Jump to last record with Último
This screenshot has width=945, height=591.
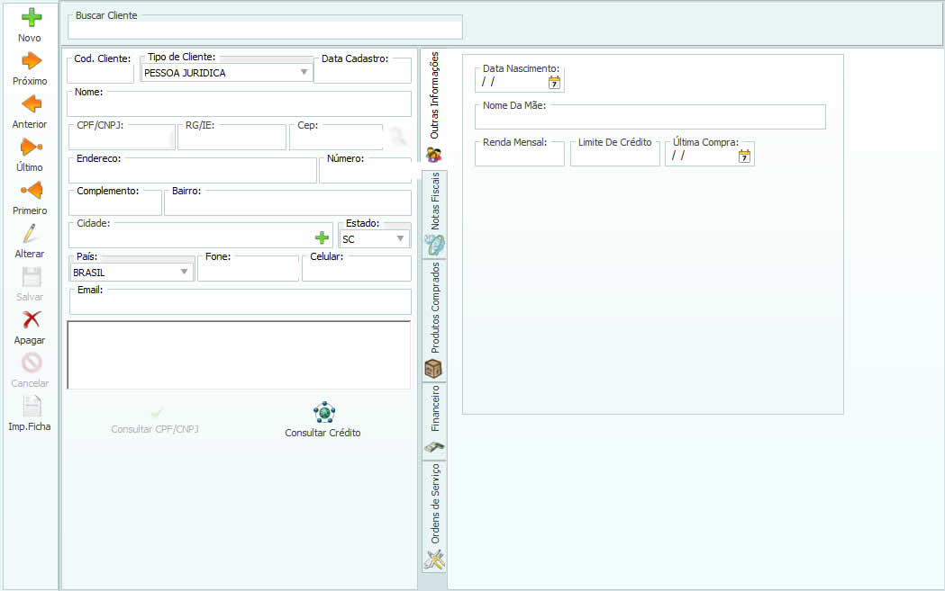tap(31, 148)
